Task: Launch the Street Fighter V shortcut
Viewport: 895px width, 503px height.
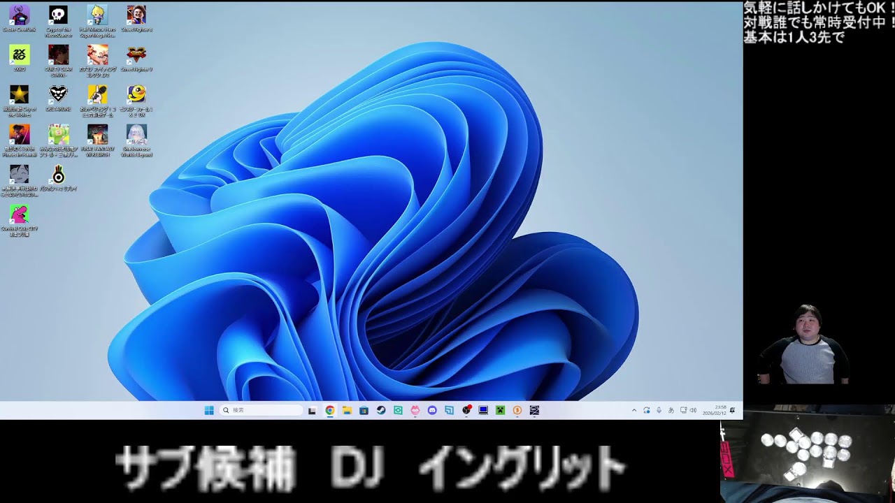Action: coord(136,59)
